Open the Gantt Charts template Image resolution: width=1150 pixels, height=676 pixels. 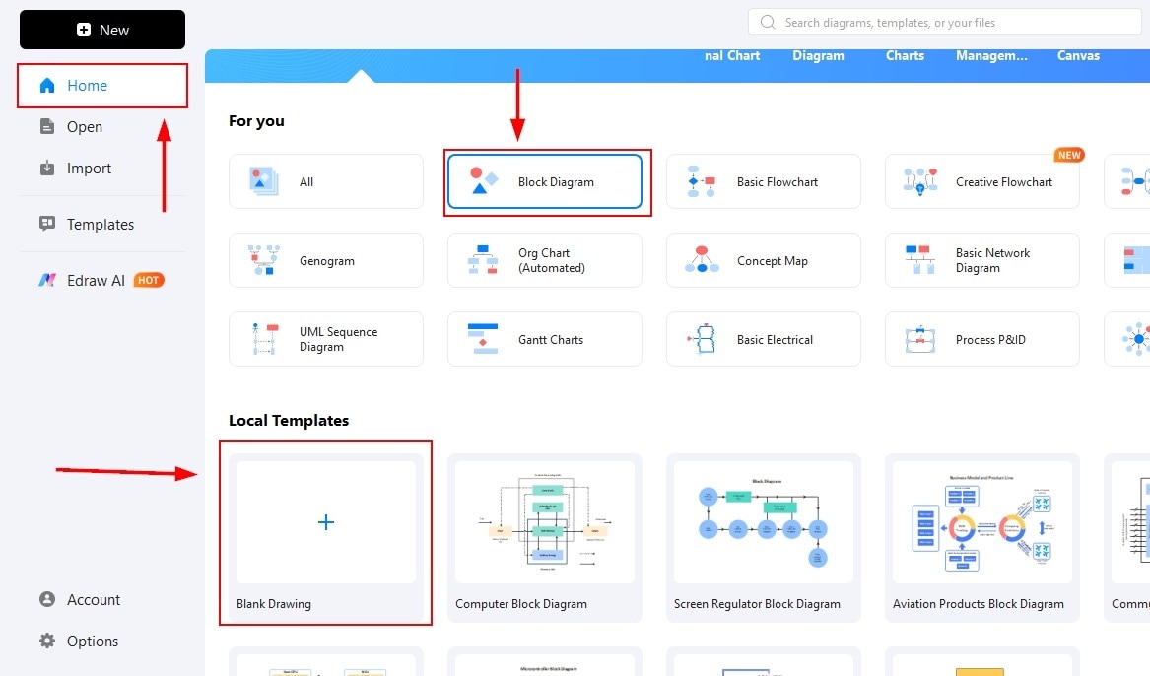pyautogui.click(x=544, y=338)
